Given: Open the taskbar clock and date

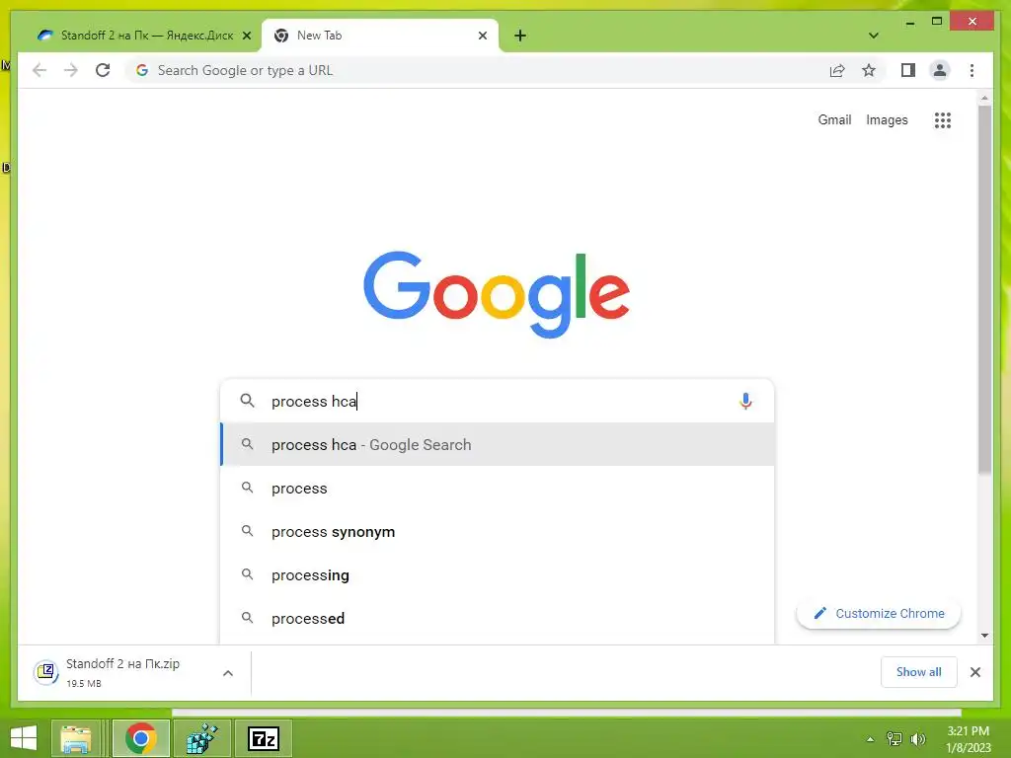Looking at the screenshot, I should point(968,739).
